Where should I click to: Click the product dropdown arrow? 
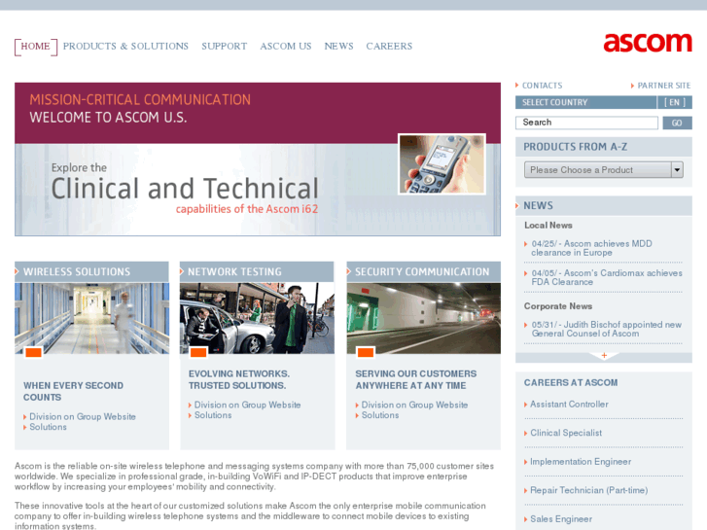677,170
